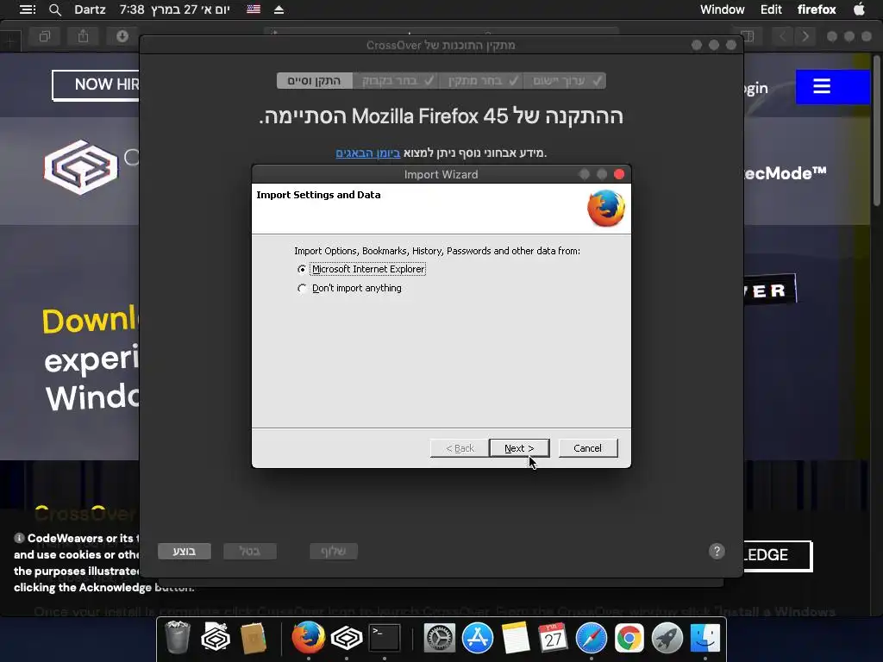
Task: Click the Safari downloads toolbar icon
Action: pos(122,36)
